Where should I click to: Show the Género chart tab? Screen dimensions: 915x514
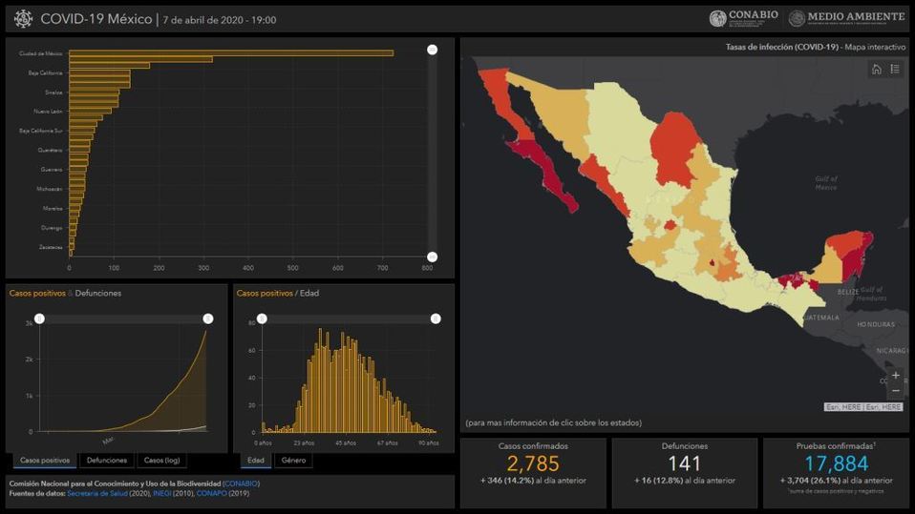point(293,461)
